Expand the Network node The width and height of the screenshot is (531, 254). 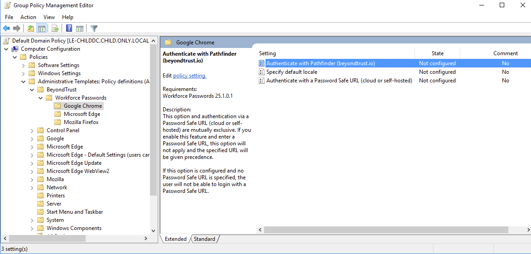point(32,187)
